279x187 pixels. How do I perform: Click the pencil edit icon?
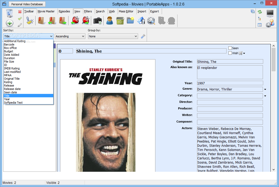pos(20,25)
